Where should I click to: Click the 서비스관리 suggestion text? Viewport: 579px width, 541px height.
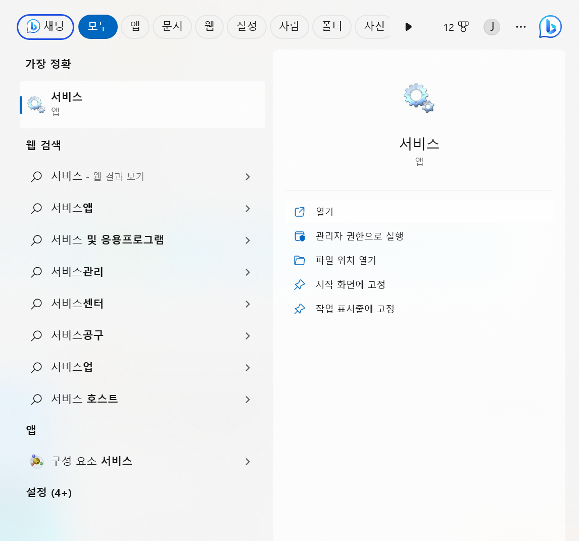click(77, 272)
